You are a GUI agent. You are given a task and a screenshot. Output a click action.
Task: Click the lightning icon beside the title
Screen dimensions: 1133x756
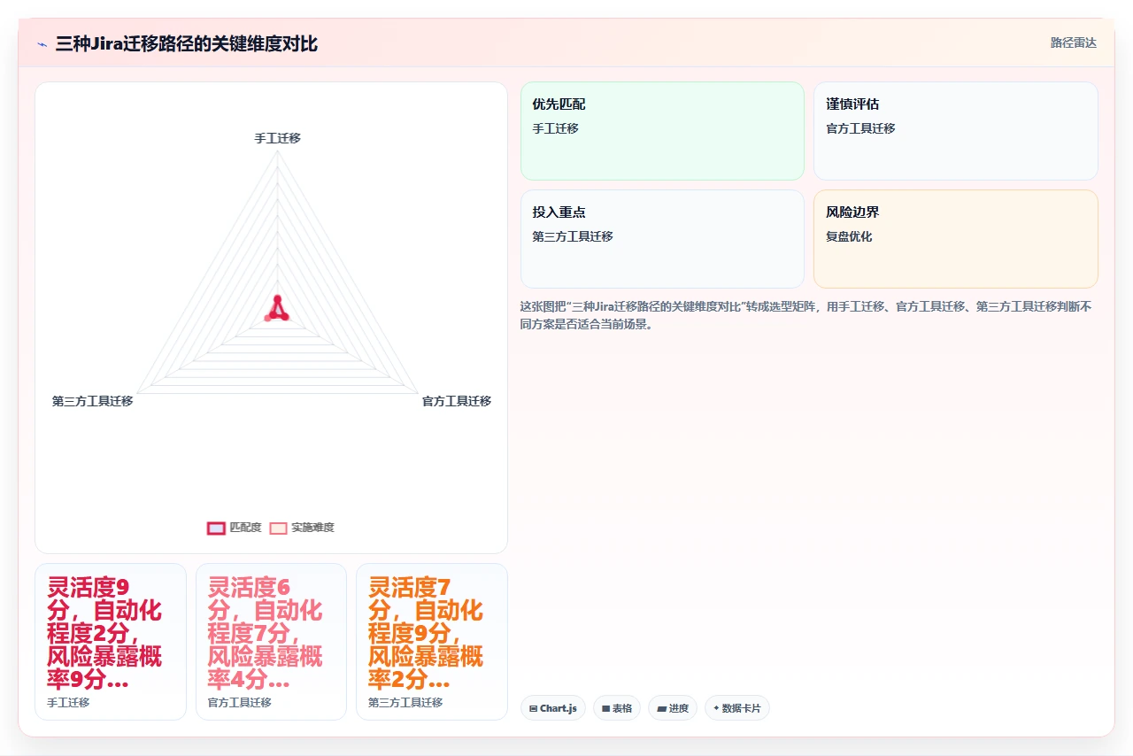click(x=42, y=44)
